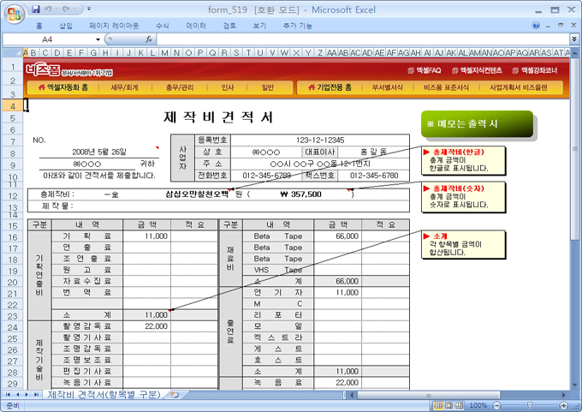Click the insert function fx icon
582x412 pixels.
pyautogui.click(x=149, y=39)
